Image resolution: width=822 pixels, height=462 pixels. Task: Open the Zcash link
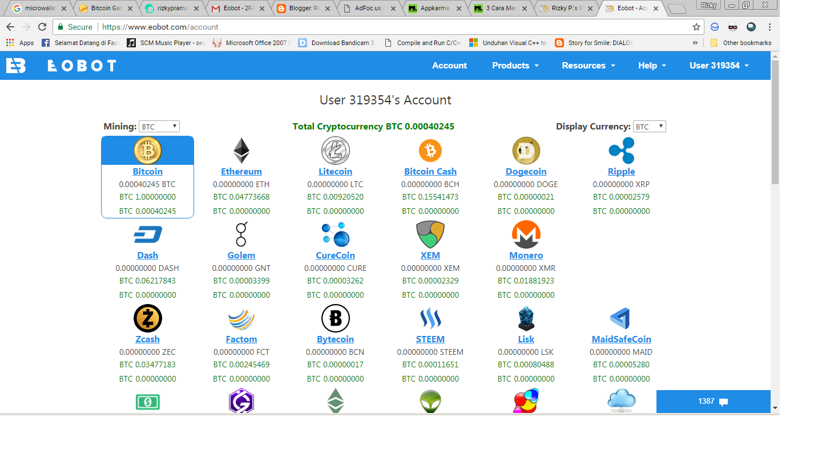pos(148,339)
